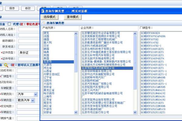Click the 纳税人地址 input field
This screenshot has height=121, width=182.
29,35
